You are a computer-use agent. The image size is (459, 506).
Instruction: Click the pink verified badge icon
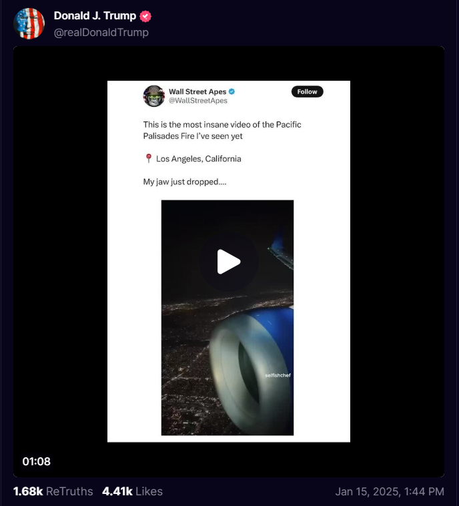pos(145,16)
